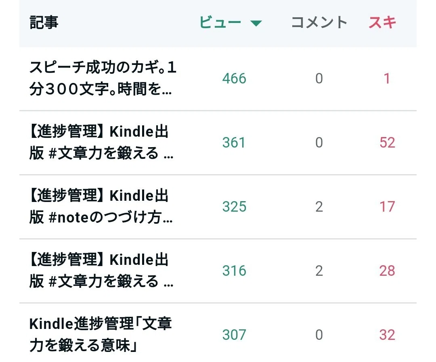Click the スキ count of 17
Viewport: 436px width, 362px height.
coord(387,207)
